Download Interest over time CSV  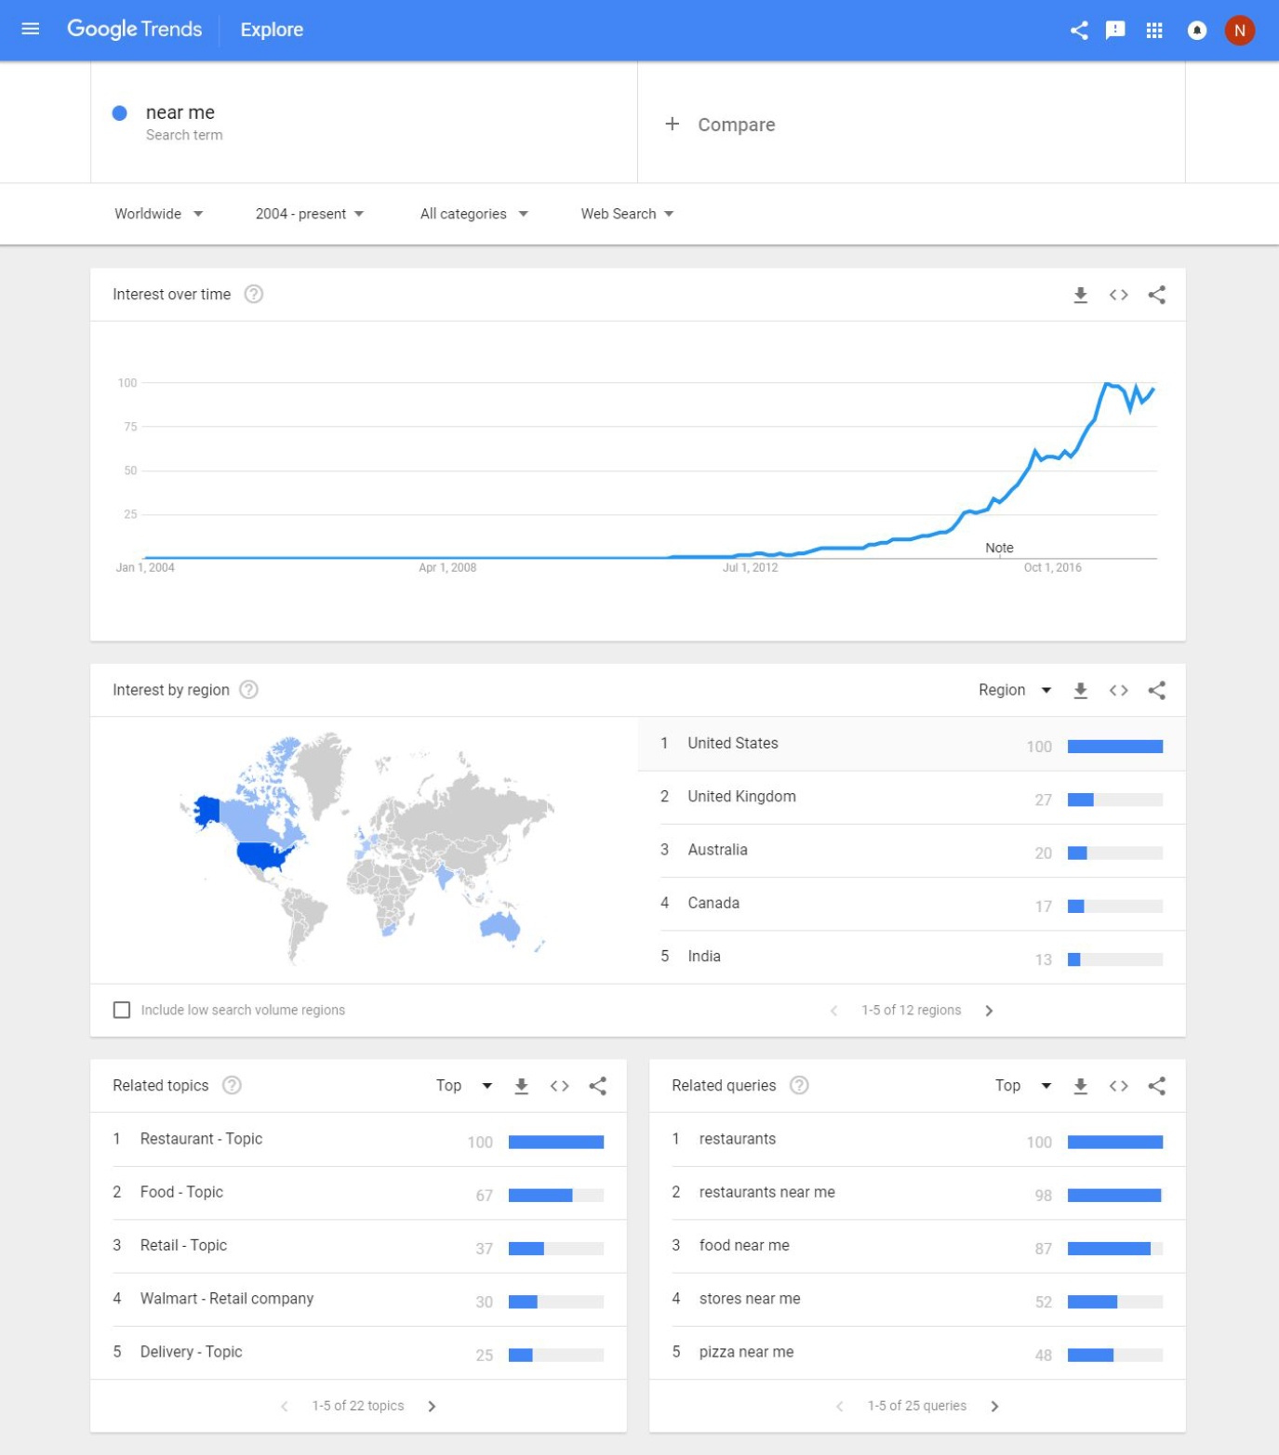coord(1080,295)
